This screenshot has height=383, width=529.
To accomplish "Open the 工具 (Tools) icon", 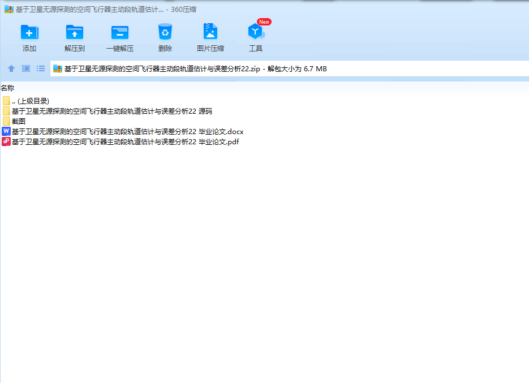I will click(256, 31).
